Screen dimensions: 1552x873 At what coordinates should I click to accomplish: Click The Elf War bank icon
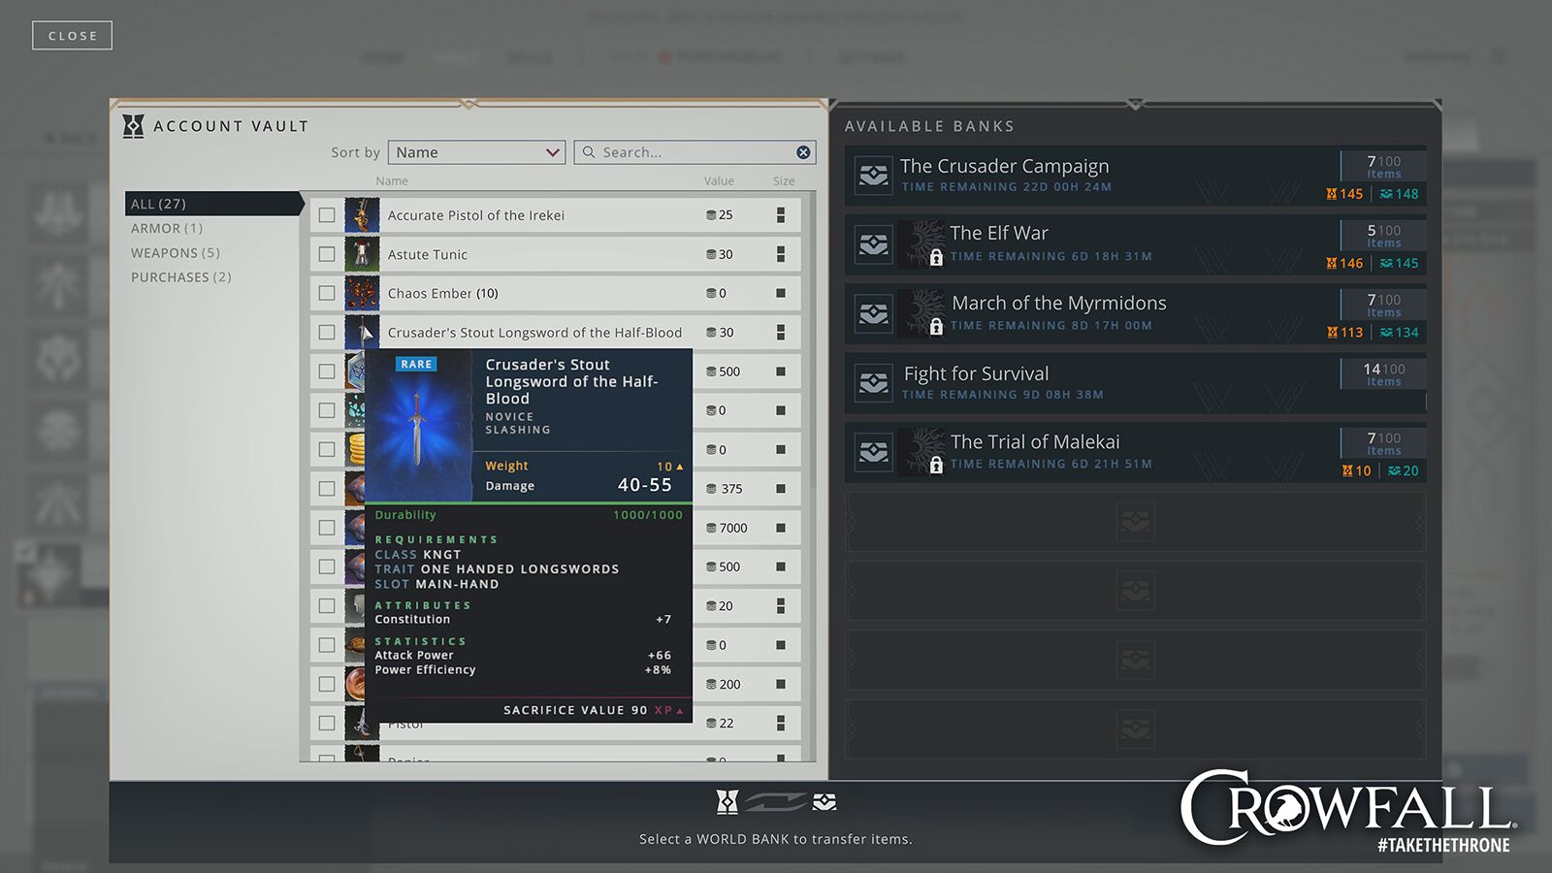[x=874, y=244]
